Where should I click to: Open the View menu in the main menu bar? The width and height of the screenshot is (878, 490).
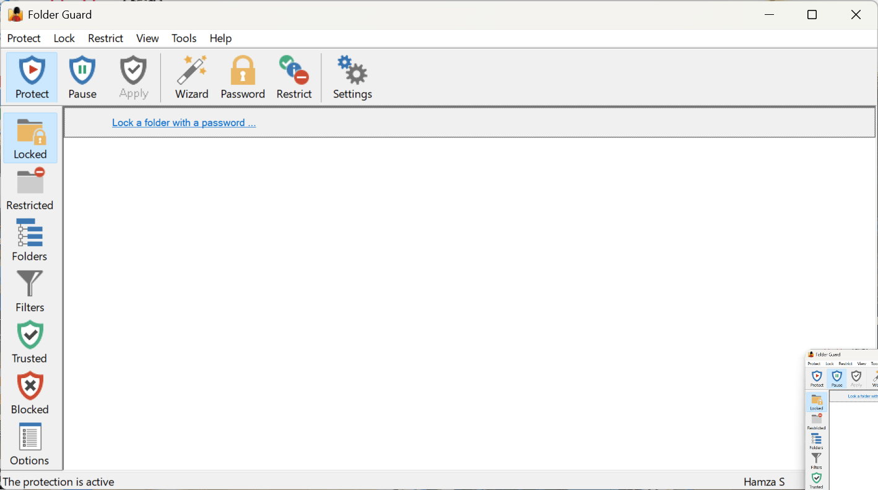pyautogui.click(x=147, y=38)
